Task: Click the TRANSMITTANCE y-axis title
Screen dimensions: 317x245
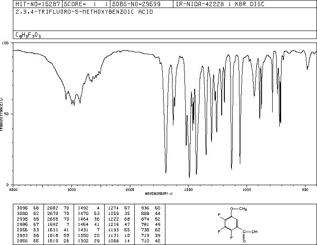Action: click(x=1, y=114)
